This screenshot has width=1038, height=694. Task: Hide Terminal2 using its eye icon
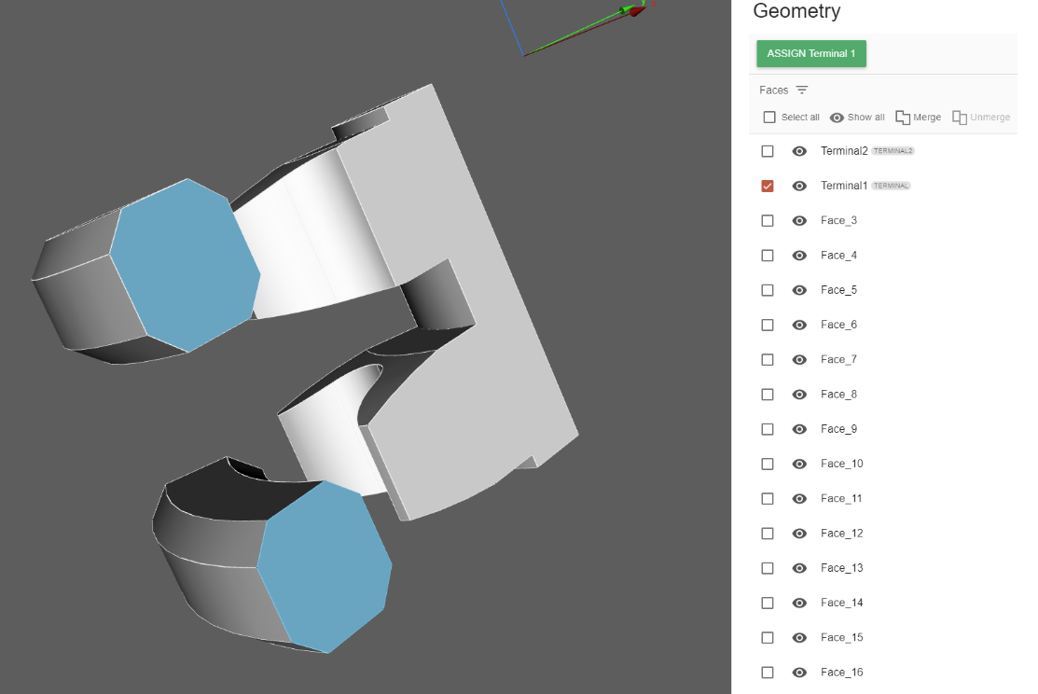799,151
